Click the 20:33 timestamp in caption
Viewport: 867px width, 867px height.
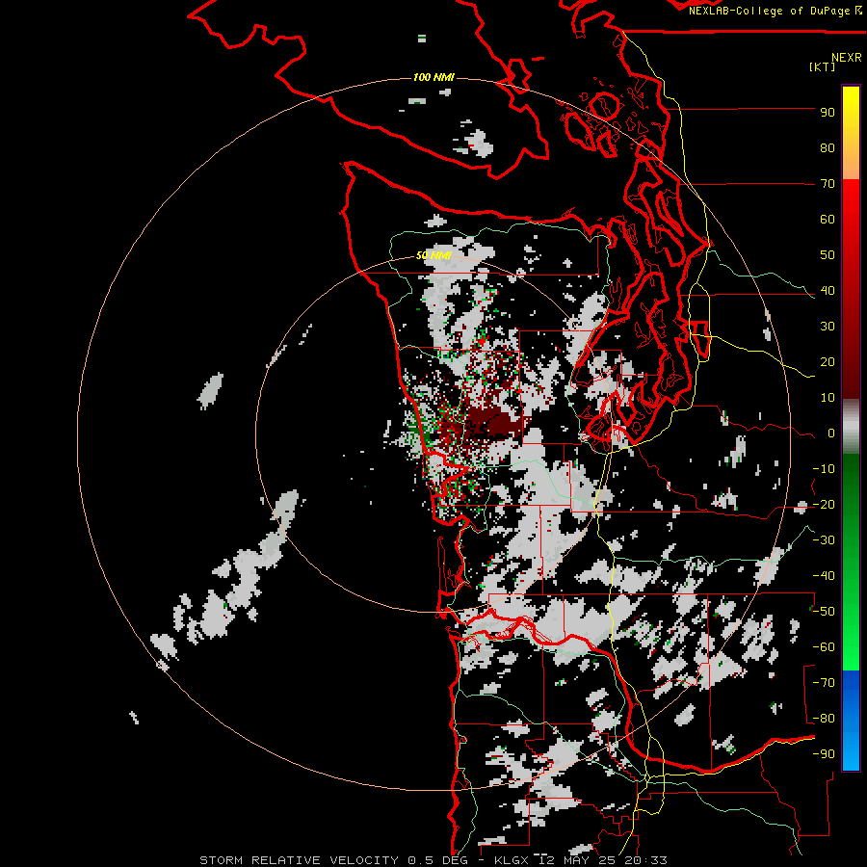645,860
